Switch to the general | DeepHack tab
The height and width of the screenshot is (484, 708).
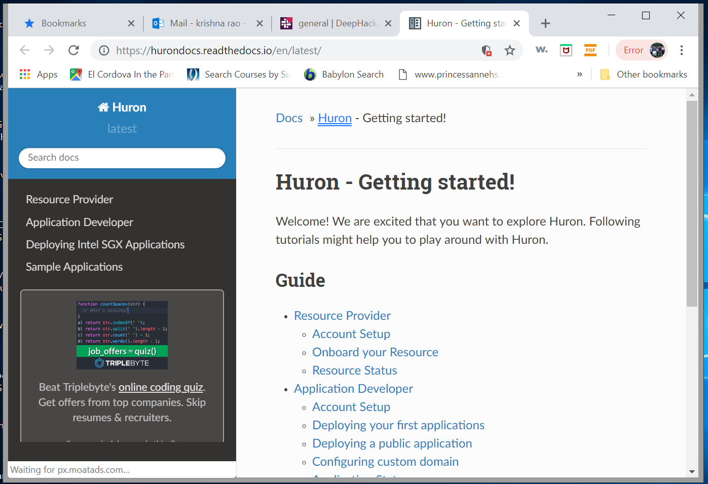(x=337, y=23)
